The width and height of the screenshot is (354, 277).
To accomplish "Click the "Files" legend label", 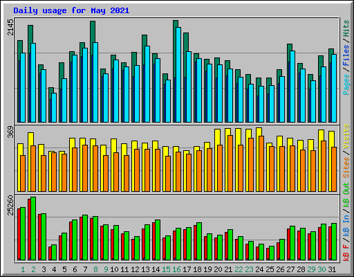I will click(x=346, y=55).
